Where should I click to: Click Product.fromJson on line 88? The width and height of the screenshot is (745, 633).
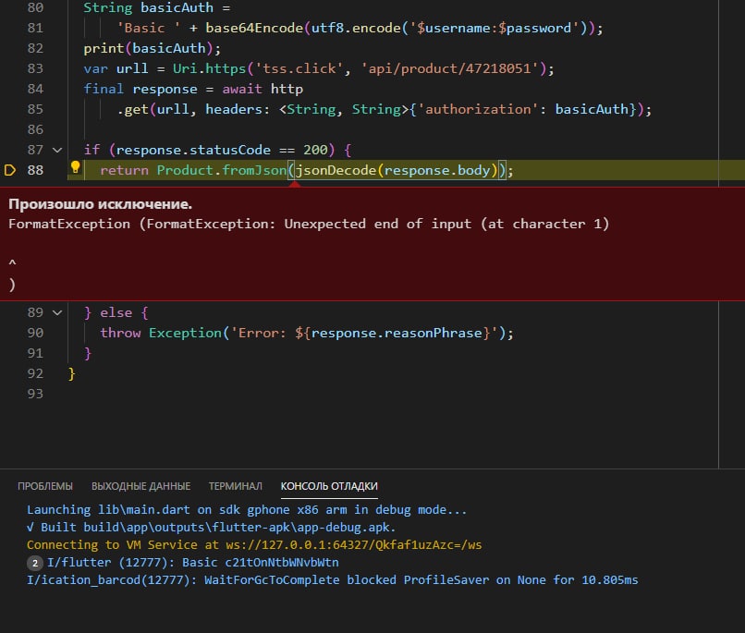pos(222,170)
